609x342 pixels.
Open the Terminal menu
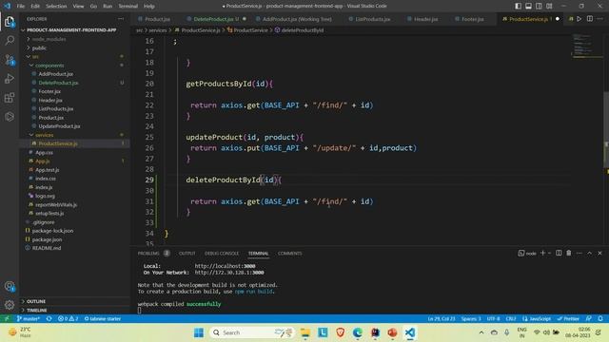pos(128,6)
